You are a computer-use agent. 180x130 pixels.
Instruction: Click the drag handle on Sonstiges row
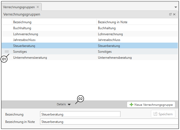click(x=7, y=52)
